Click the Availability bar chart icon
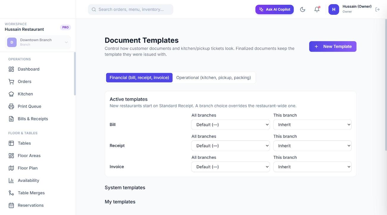This screenshot has width=387, height=215. click(11, 180)
